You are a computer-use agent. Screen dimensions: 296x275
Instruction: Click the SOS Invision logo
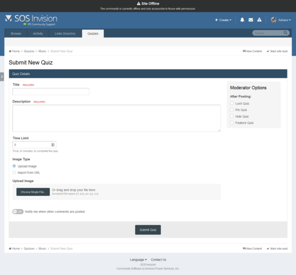tap(30, 20)
